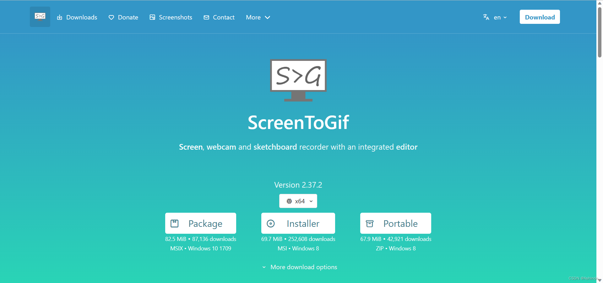603x283 pixels.
Task: Click the Download button in the header
Action: click(x=540, y=17)
